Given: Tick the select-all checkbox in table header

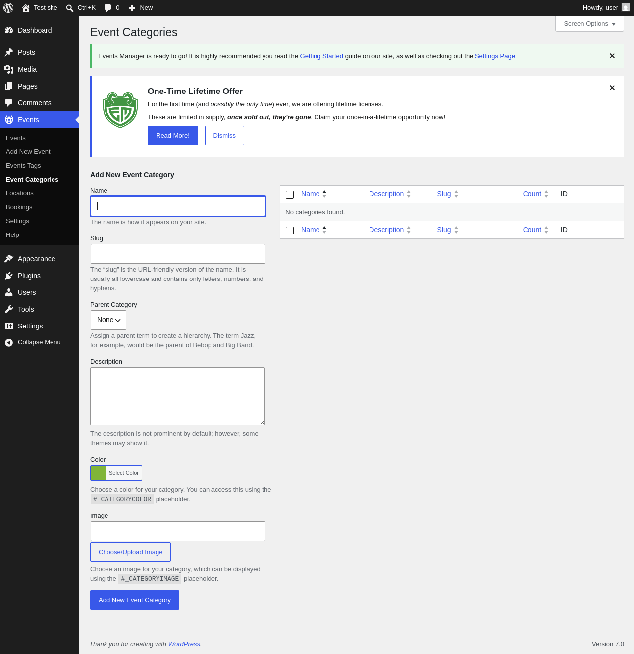Looking at the screenshot, I should point(290,195).
